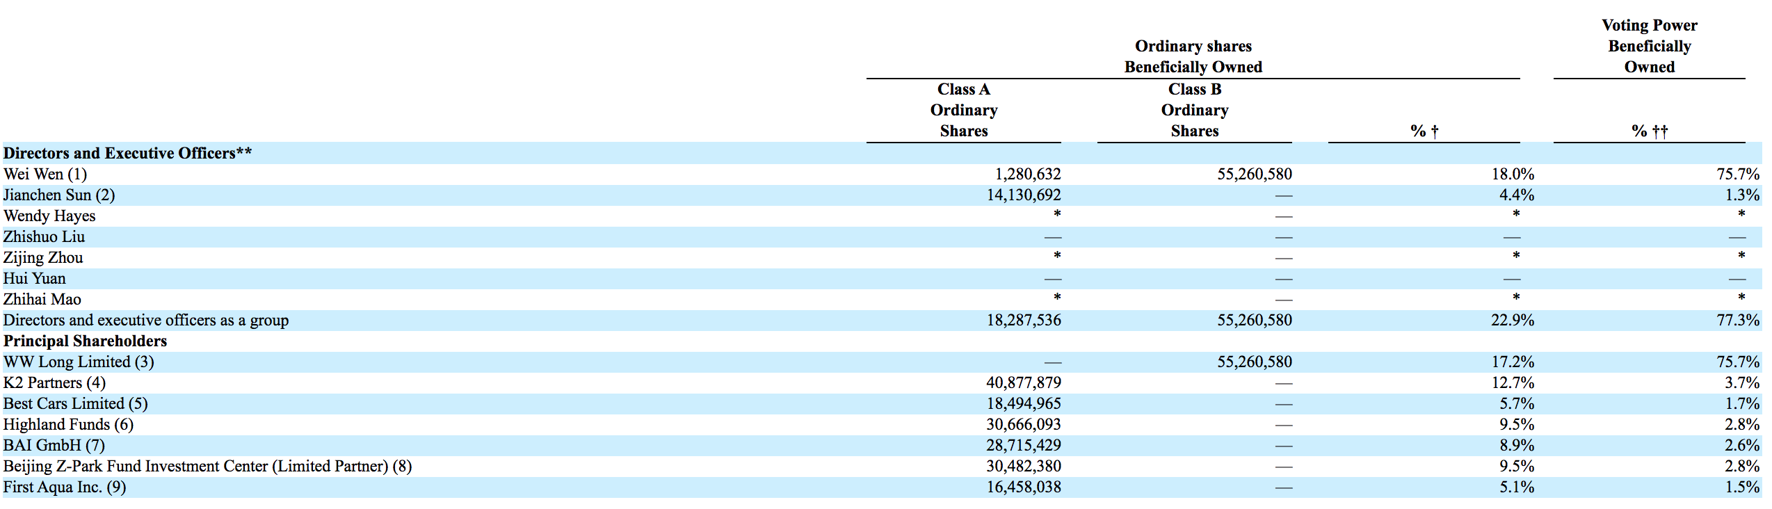This screenshot has width=1772, height=509.
Task: Click Highland Funds (6) label
Action: pos(69,425)
